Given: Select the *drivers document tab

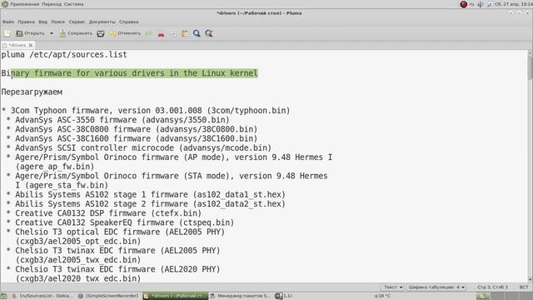Looking at the screenshot, I should pyautogui.click(x=17, y=45).
